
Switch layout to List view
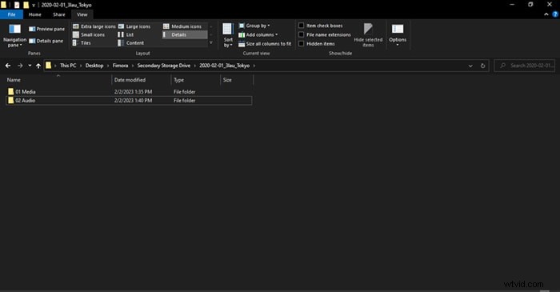point(126,34)
